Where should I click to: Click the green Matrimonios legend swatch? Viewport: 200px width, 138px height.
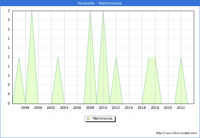[88, 119]
